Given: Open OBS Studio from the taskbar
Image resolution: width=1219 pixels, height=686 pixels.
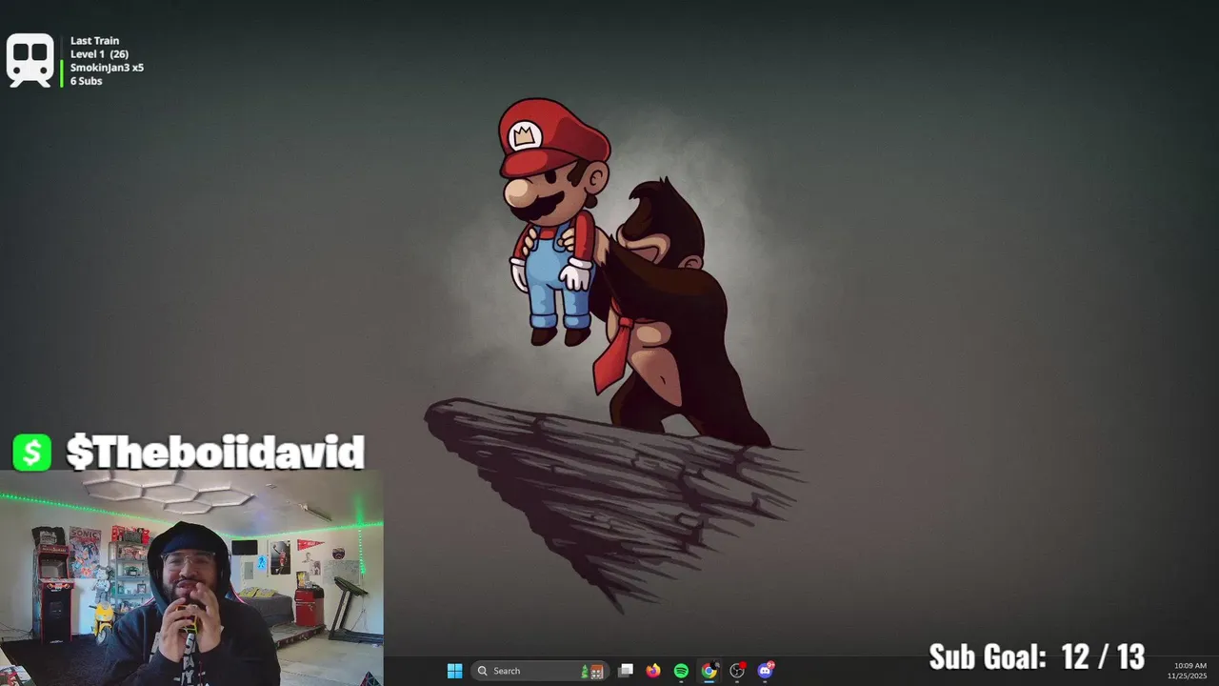Looking at the screenshot, I should (737, 671).
